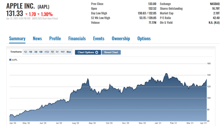Click the Sep '20 peak on chart
This screenshot has height=126, width=223.
point(88,78)
